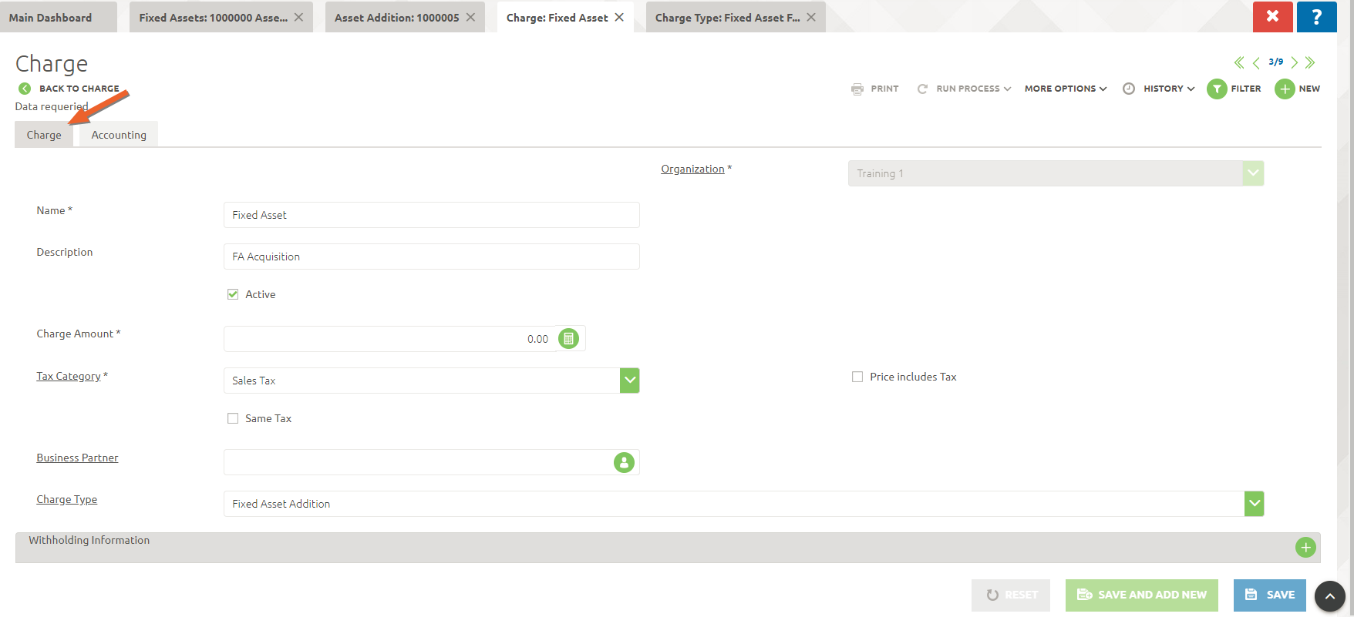Uncheck the Active checkbox
1354x617 pixels.
click(233, 294)
